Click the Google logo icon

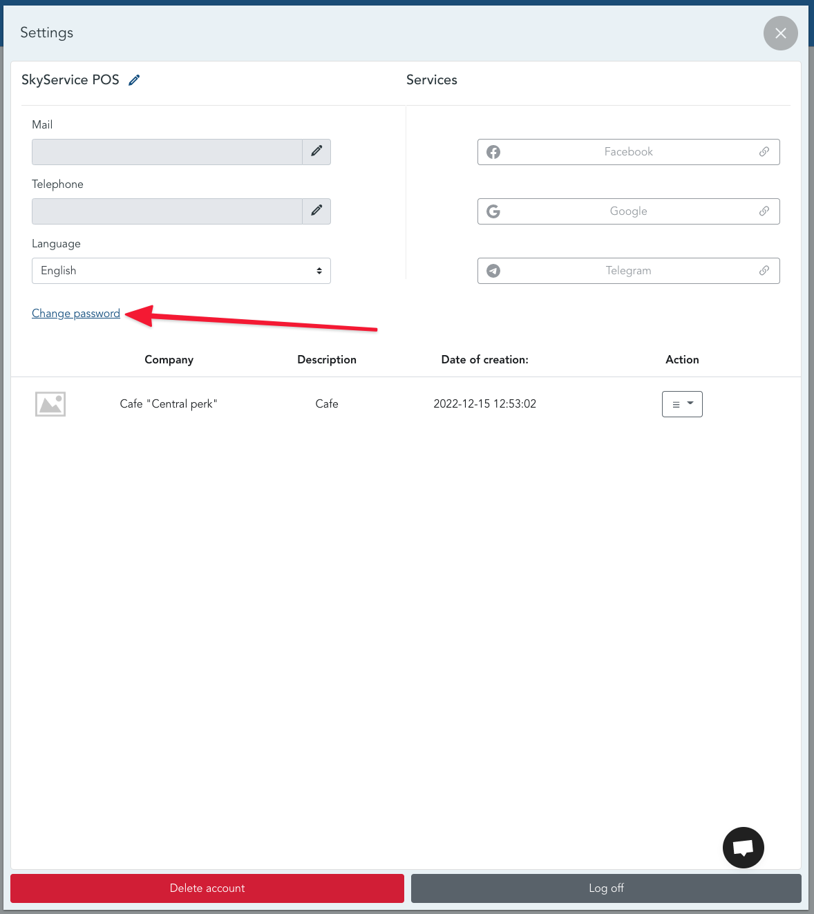(x=493, y=211)
